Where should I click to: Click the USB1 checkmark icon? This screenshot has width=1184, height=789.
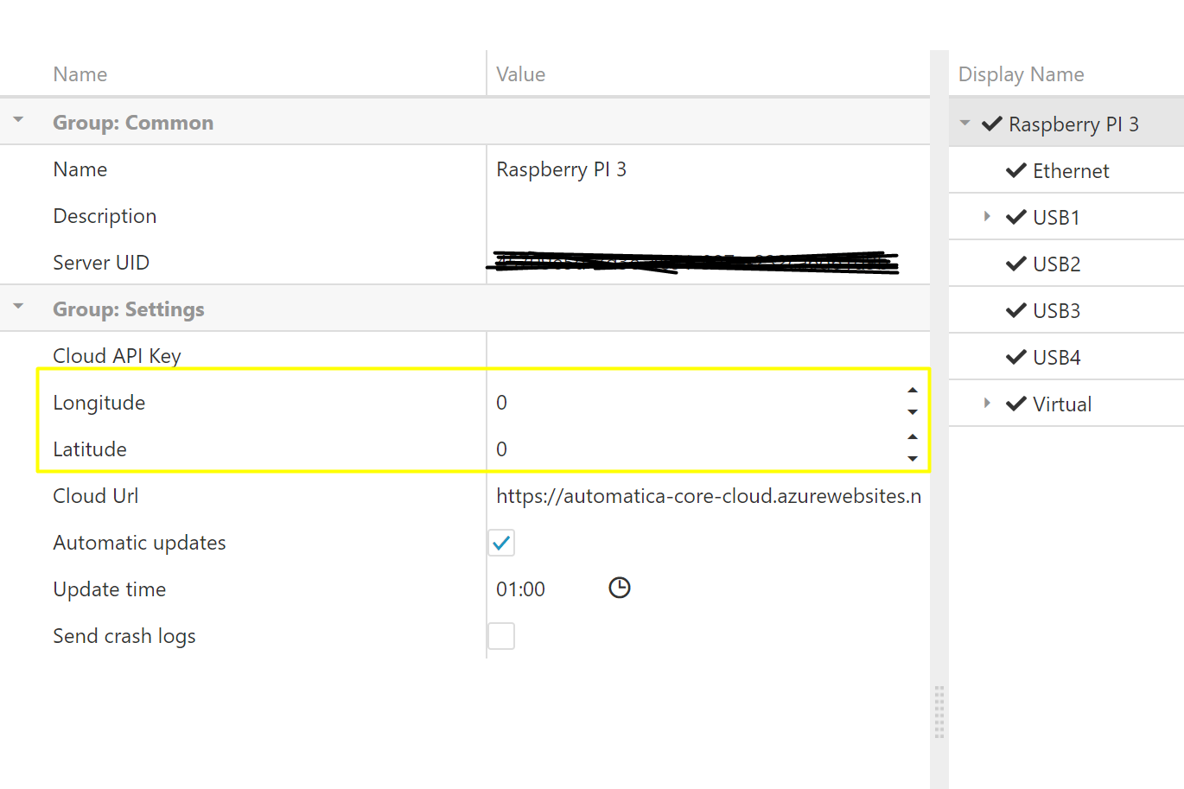tap(1016, 217)
